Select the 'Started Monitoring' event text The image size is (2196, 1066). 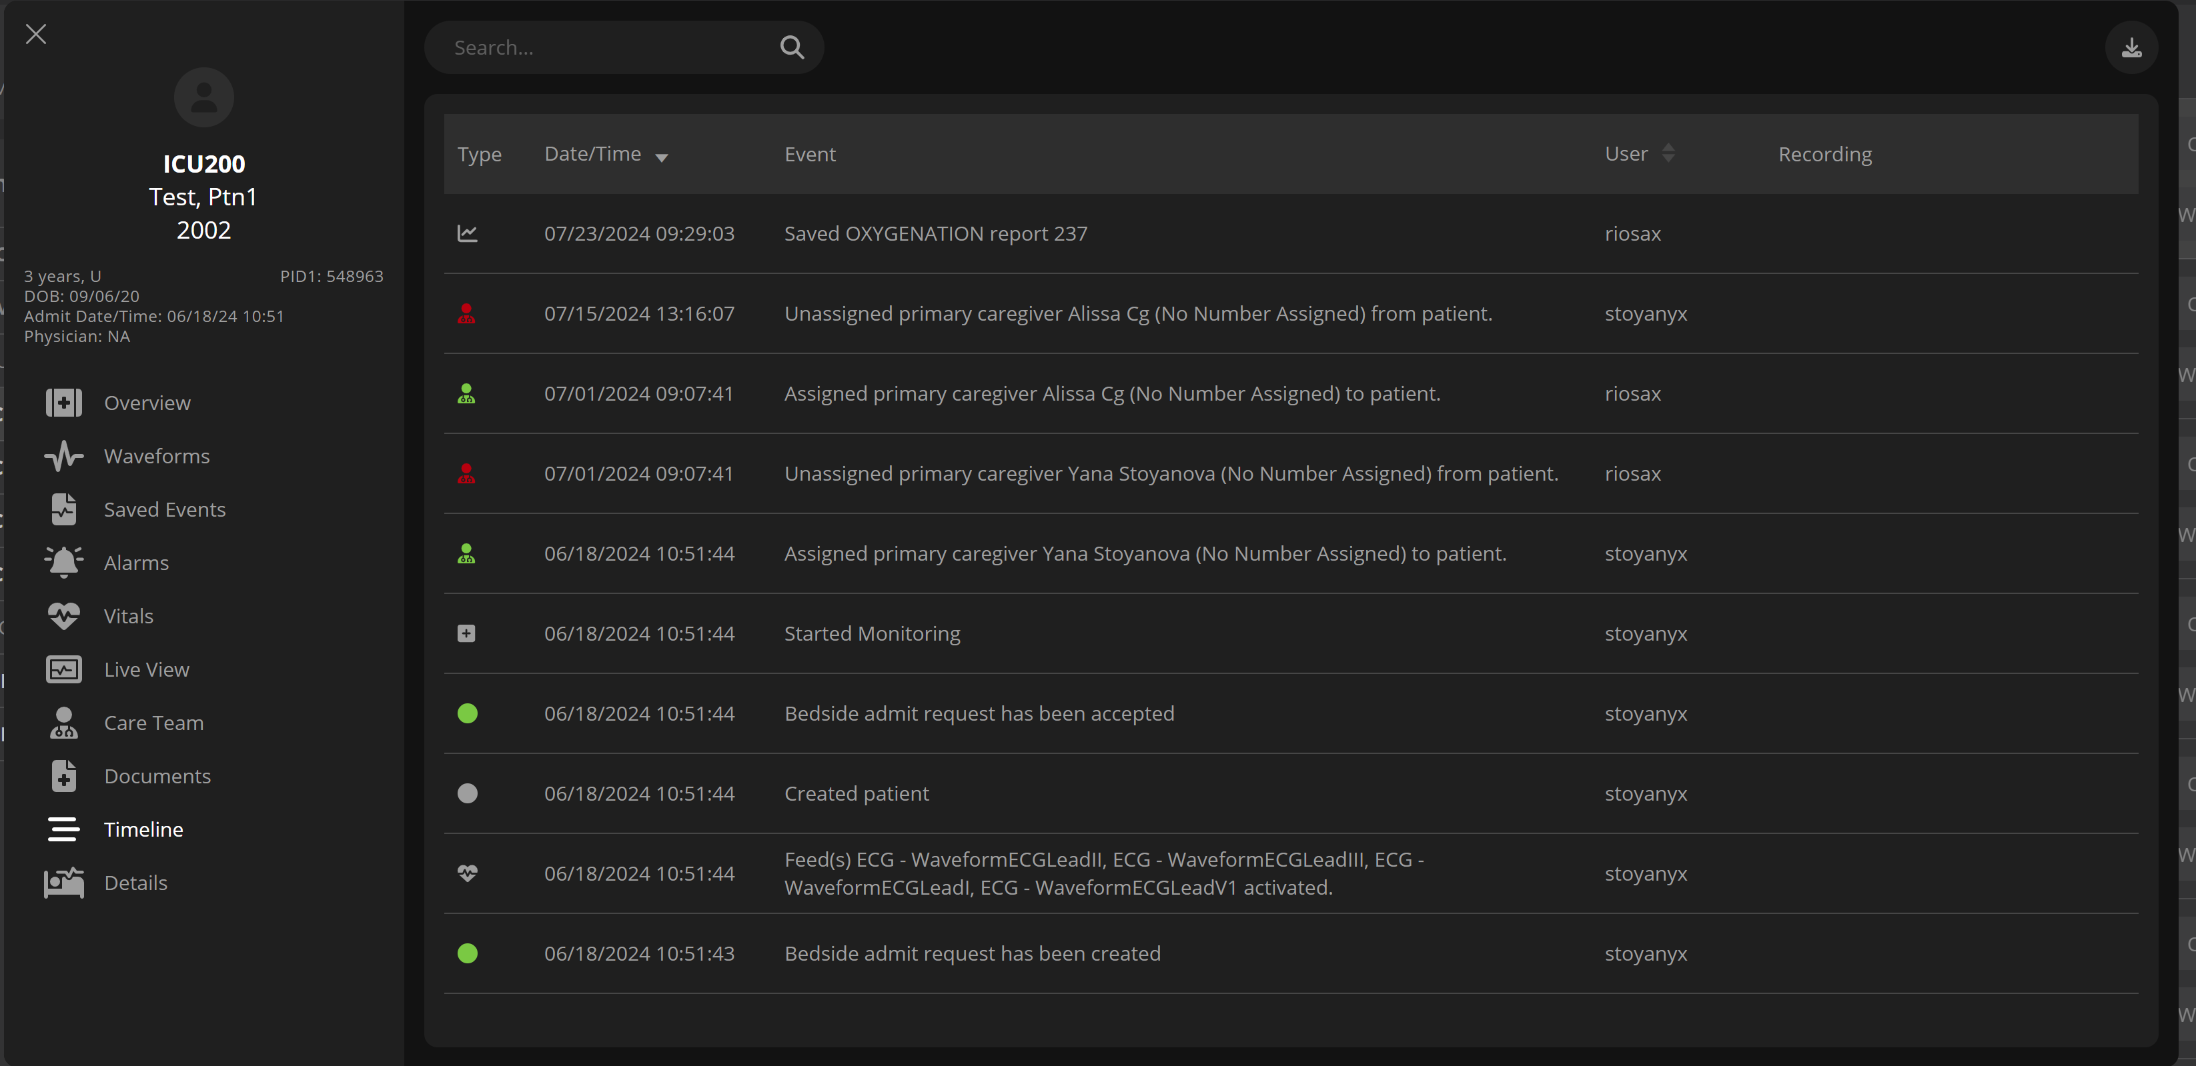tap(872, 633)
